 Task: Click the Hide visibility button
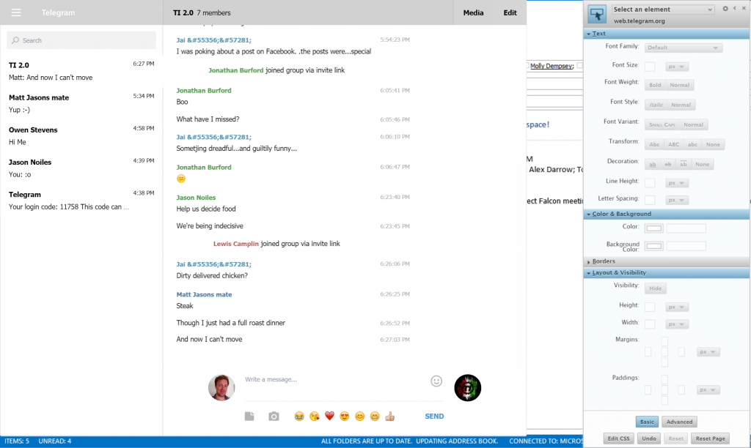655,288
